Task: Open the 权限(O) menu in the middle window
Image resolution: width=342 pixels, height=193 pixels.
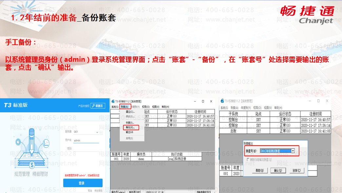Action: [146, 107]
